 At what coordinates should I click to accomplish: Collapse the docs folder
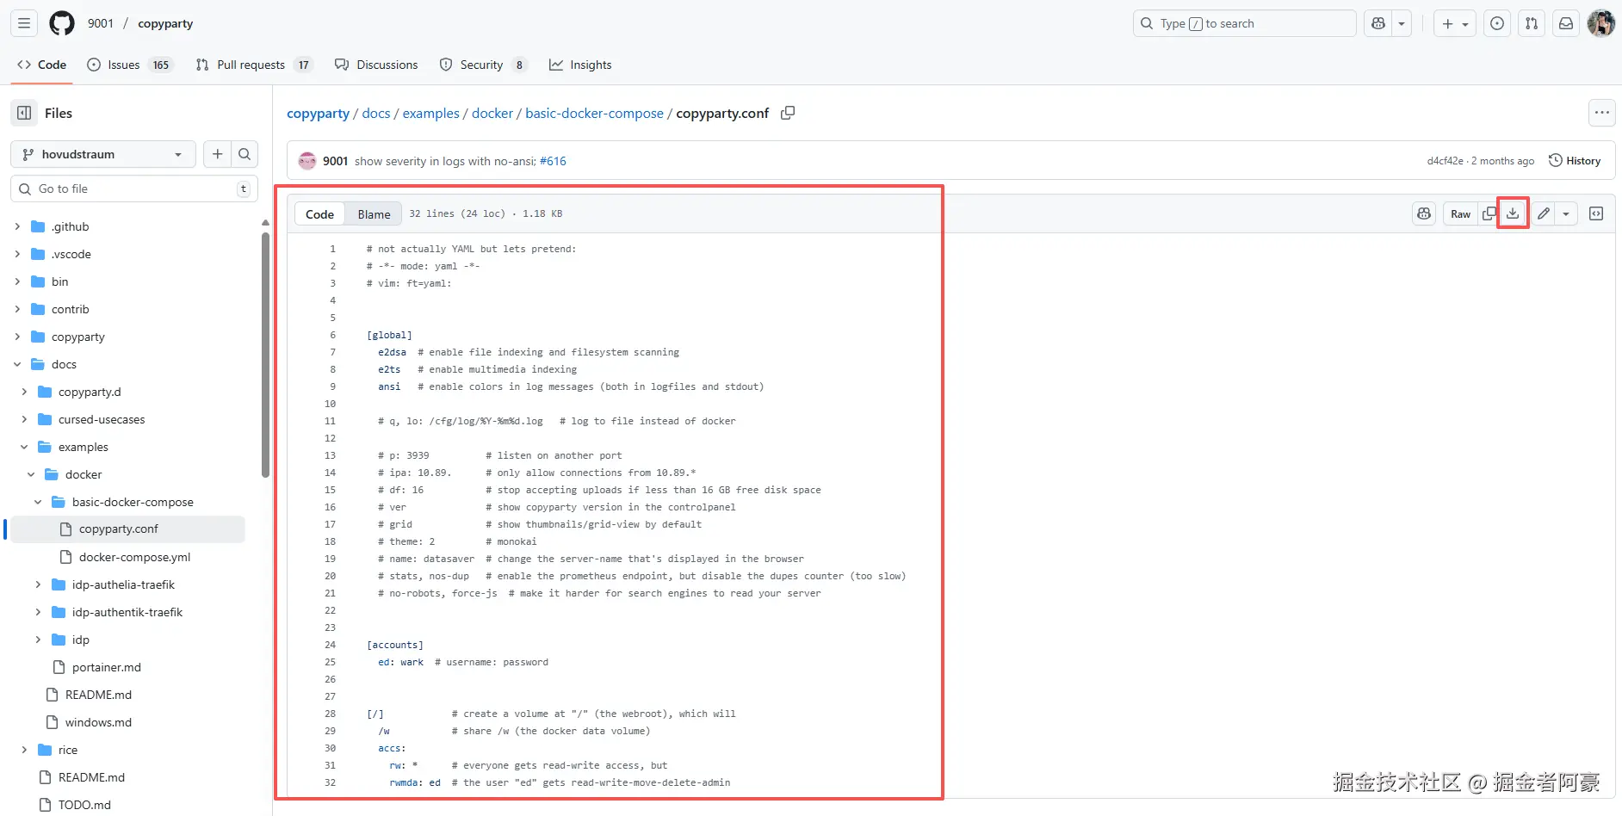click(17, 364)
